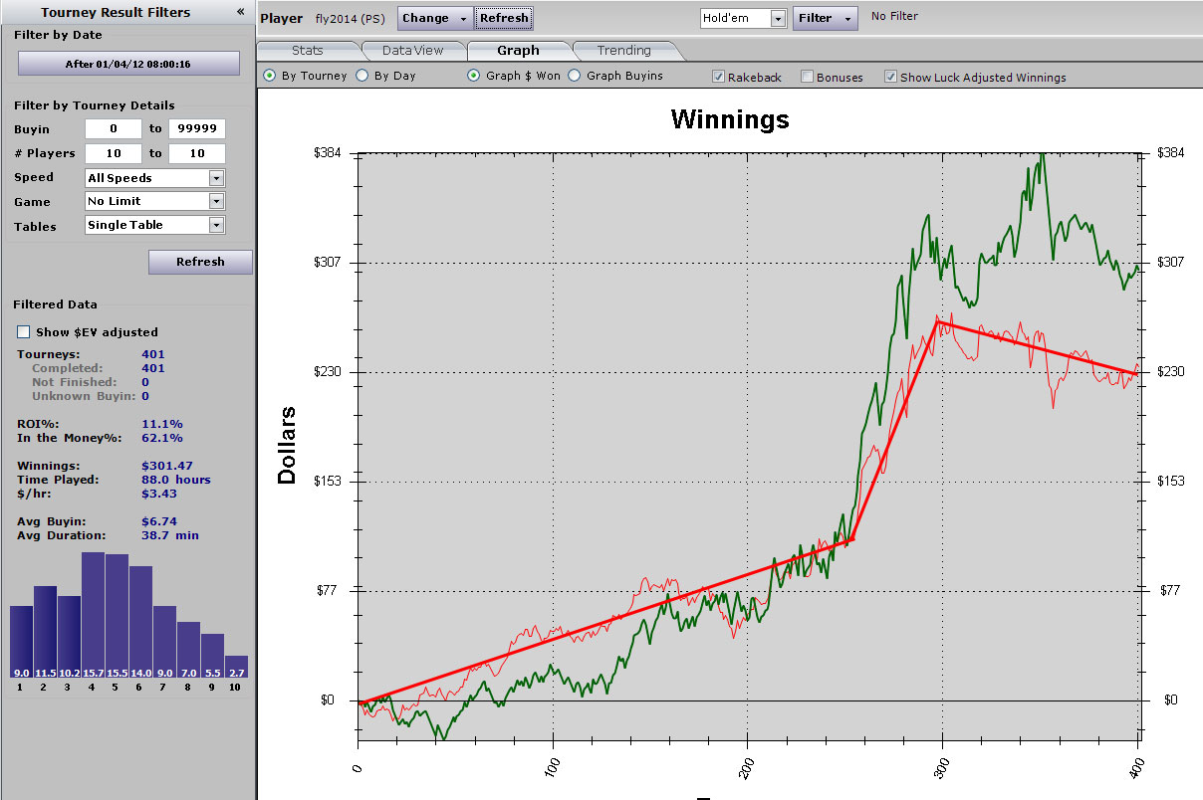Click the date filter button
The image size is (1203, 800).
[x=128, y=64]
